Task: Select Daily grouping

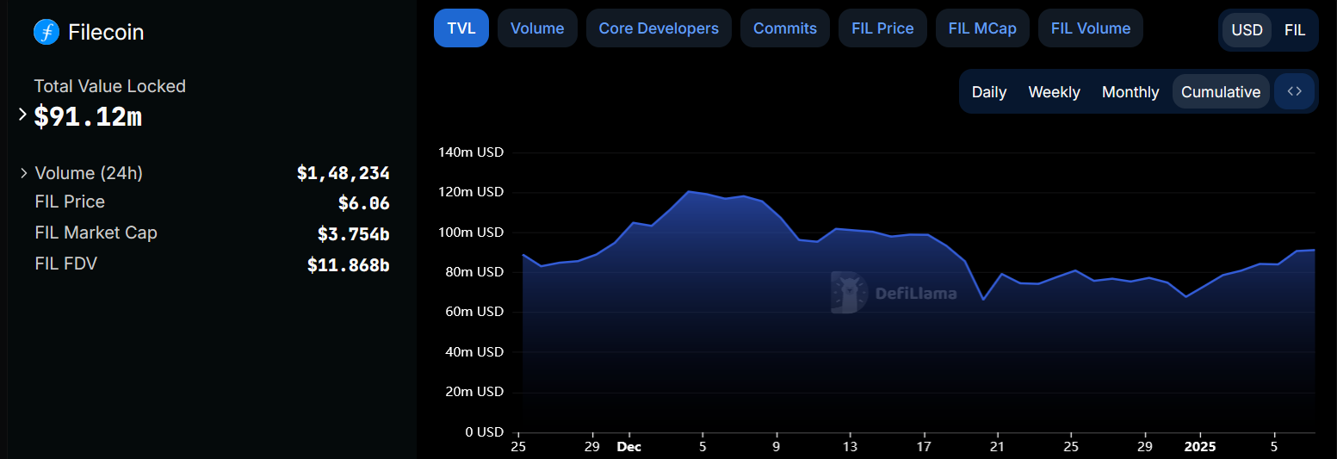Action: pyautogui.click(x=989, y=92)
